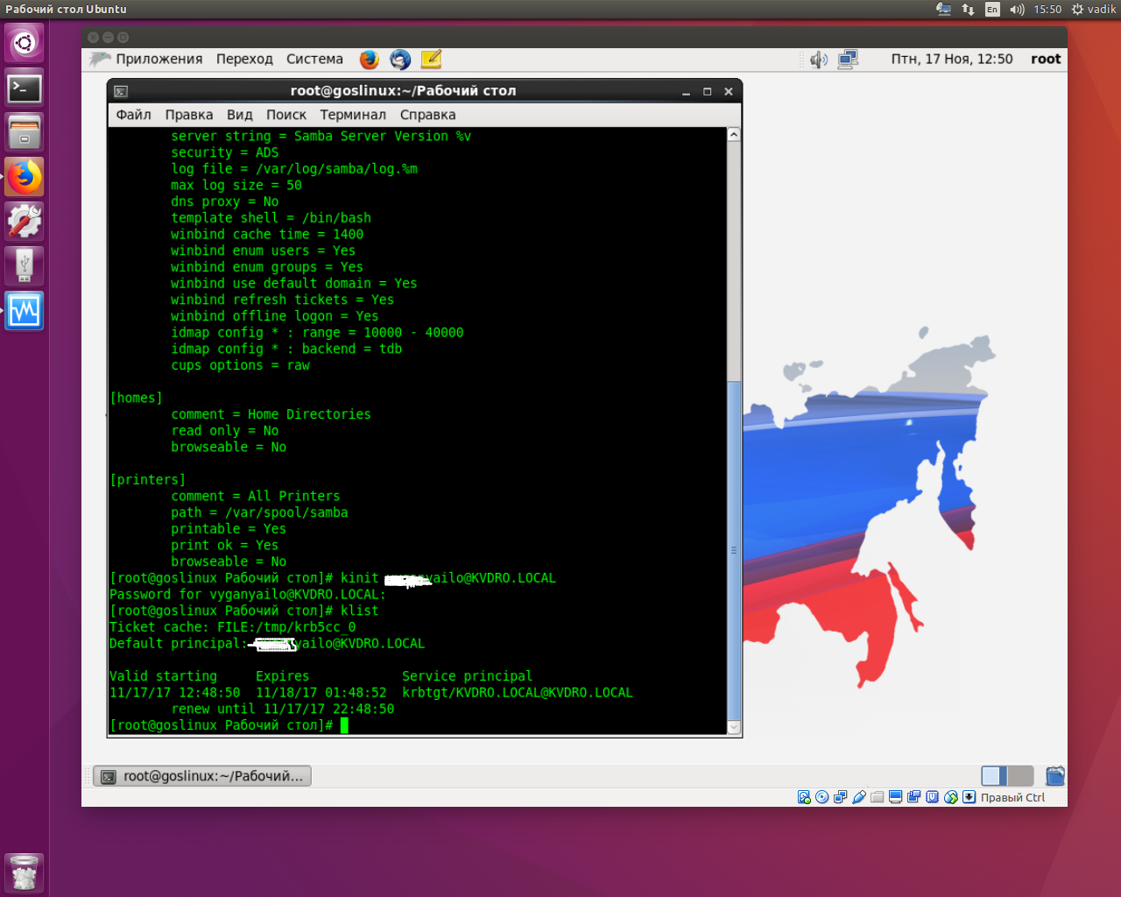Screen dimensions: 1121x897
Task: Click terminal vertical scrollbar thumb
Action: pyautogui.click(x=734, y=550)
